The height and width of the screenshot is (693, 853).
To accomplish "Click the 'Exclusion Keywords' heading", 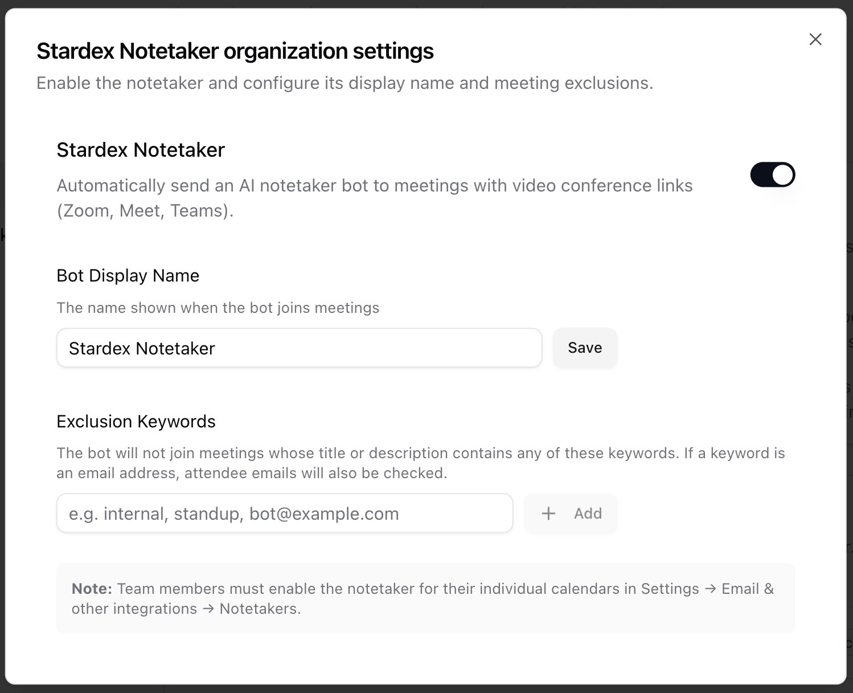I will 136,422.
